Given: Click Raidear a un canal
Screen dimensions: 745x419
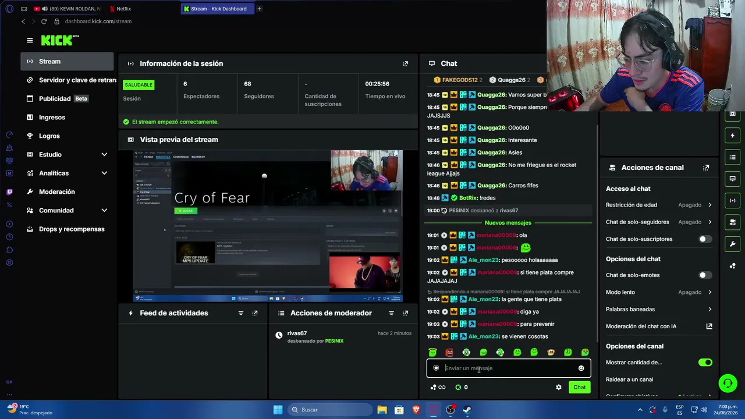Looking at the screenshot, I should tap(629, 379).
